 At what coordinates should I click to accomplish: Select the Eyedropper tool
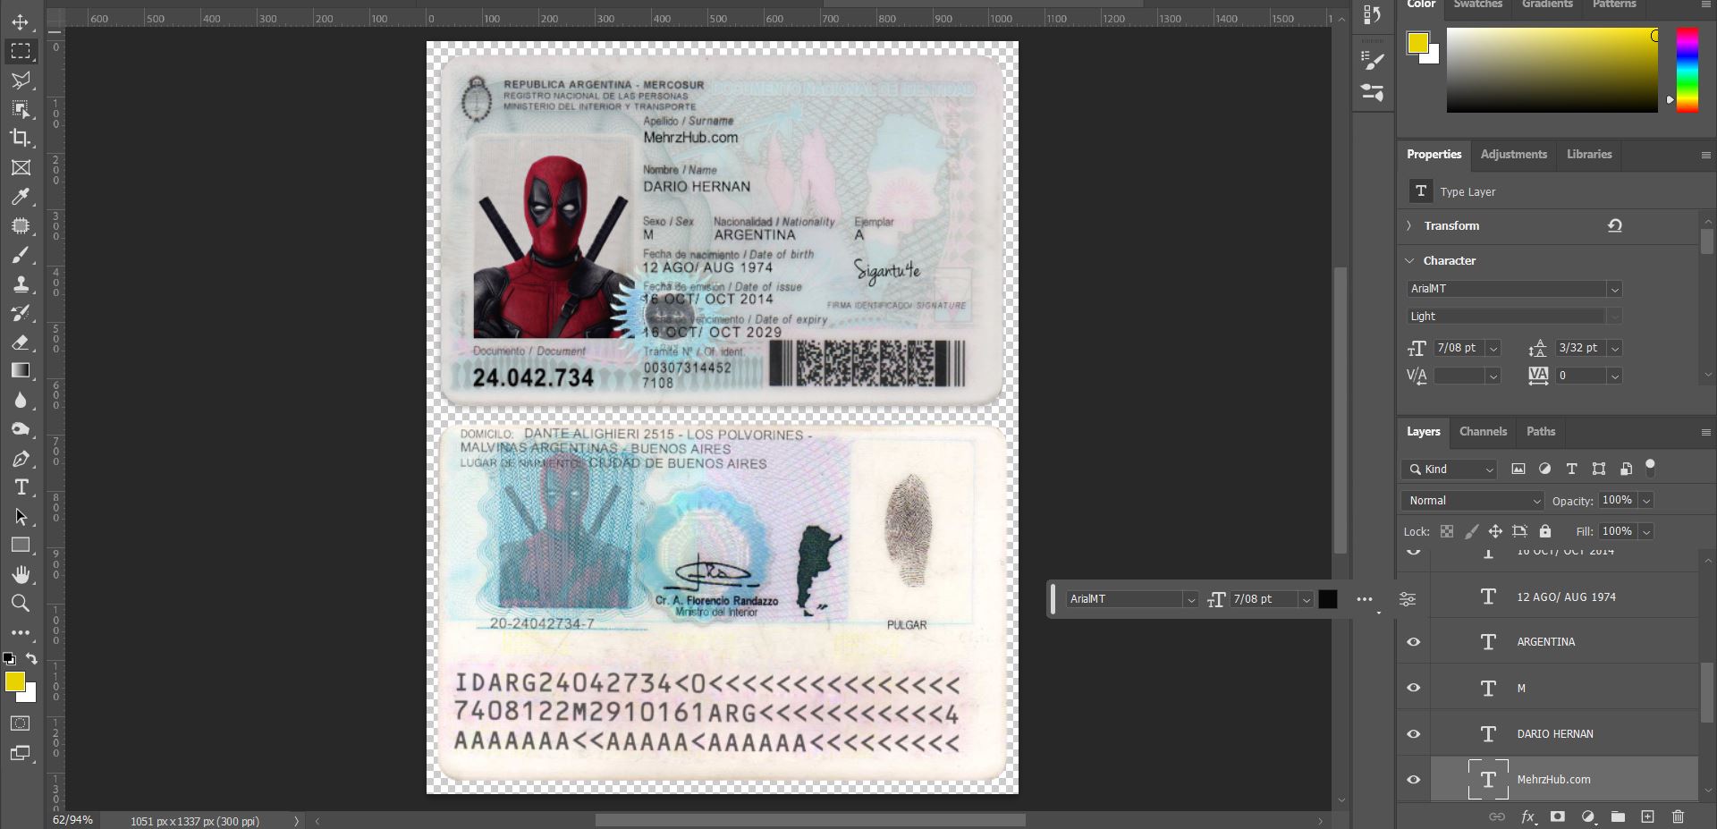(21, 197)
